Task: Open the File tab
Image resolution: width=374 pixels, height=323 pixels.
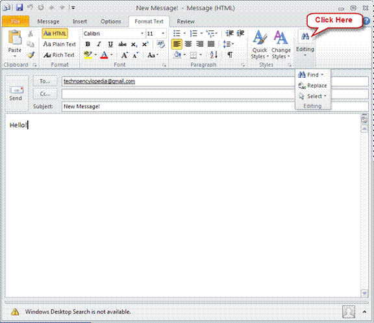Action: [x=16, y=21]
